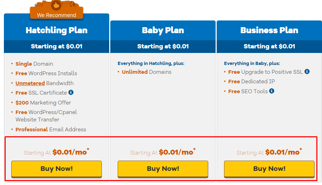Select the Hatchling Plan heading

tap(57, 30)
